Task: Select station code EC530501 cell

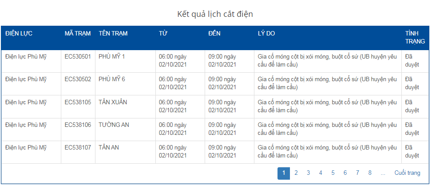Action: coord(78,56)
